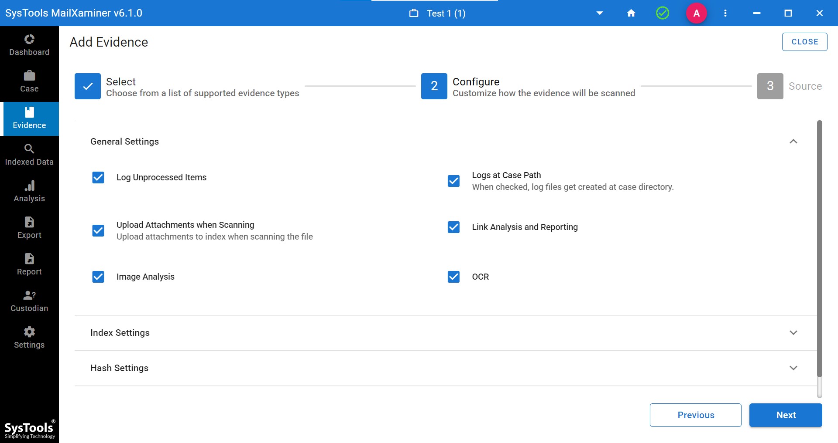The image size is (838, 443).
Task: Click the Select step label
Action: pos(121,82)
